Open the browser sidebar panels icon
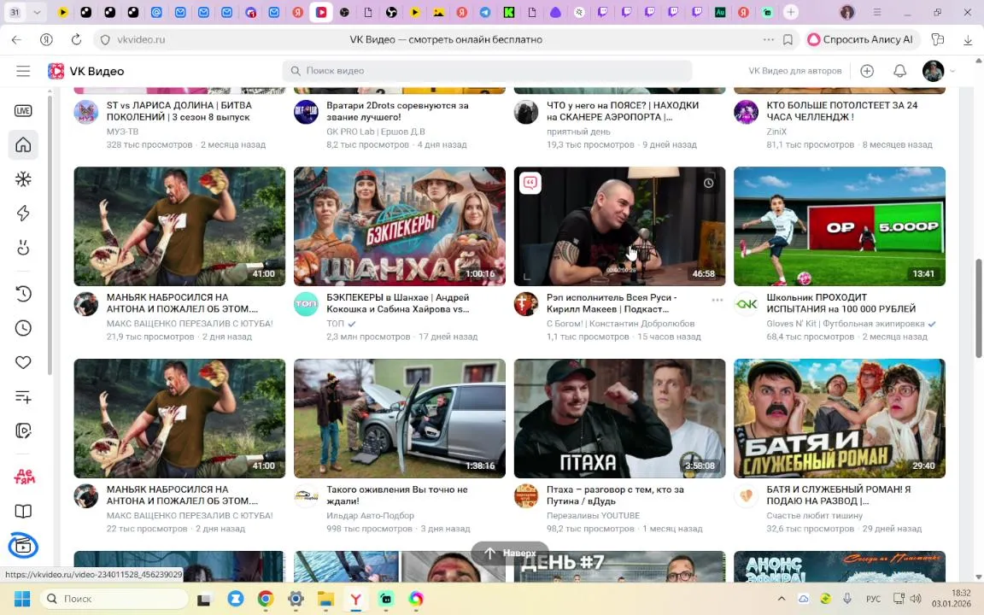 point(938,39)
